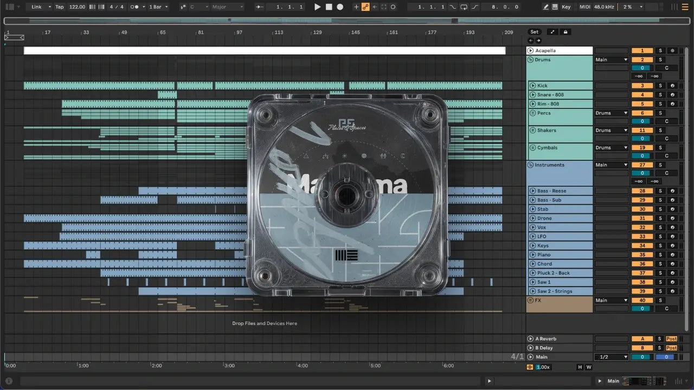Screen dimensions: 694x390
Task: Start playback with the Play button
Action: coord(318,7)
